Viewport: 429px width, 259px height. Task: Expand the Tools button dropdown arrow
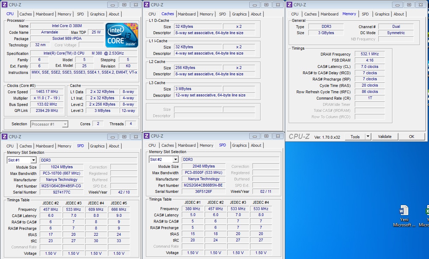click(x=368, y=137)
